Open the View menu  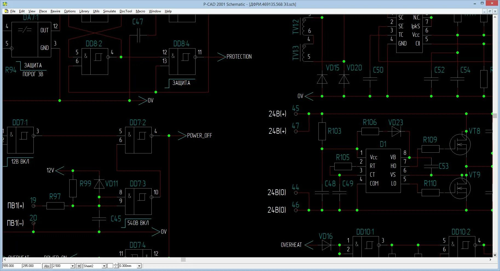click(x=32, y=11)
